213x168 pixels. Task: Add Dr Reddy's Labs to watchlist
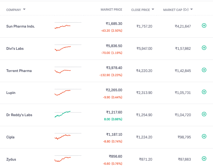pyautogui.click(x=204, y=114)
